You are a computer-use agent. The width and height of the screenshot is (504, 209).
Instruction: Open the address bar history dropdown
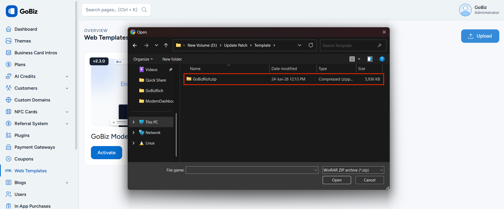pyautogui.click(x=300, y=45)
